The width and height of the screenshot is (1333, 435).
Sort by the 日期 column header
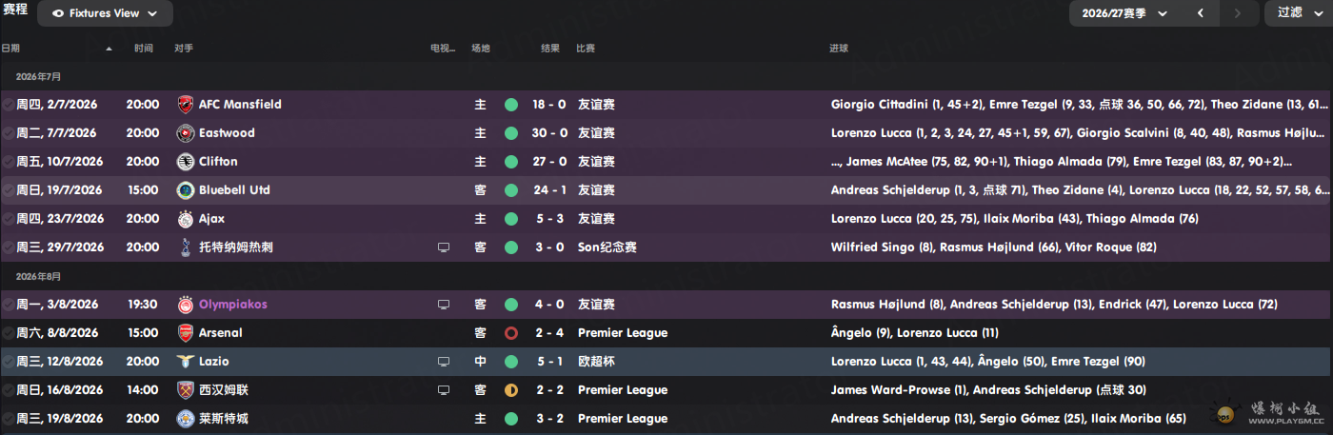pyautogui.click(x=10, y=48)
